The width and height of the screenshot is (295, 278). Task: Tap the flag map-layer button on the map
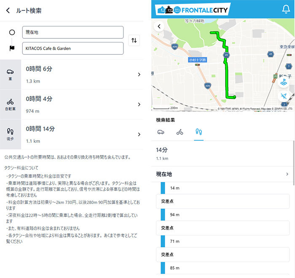pyautogui.click(x=284, y=81)
